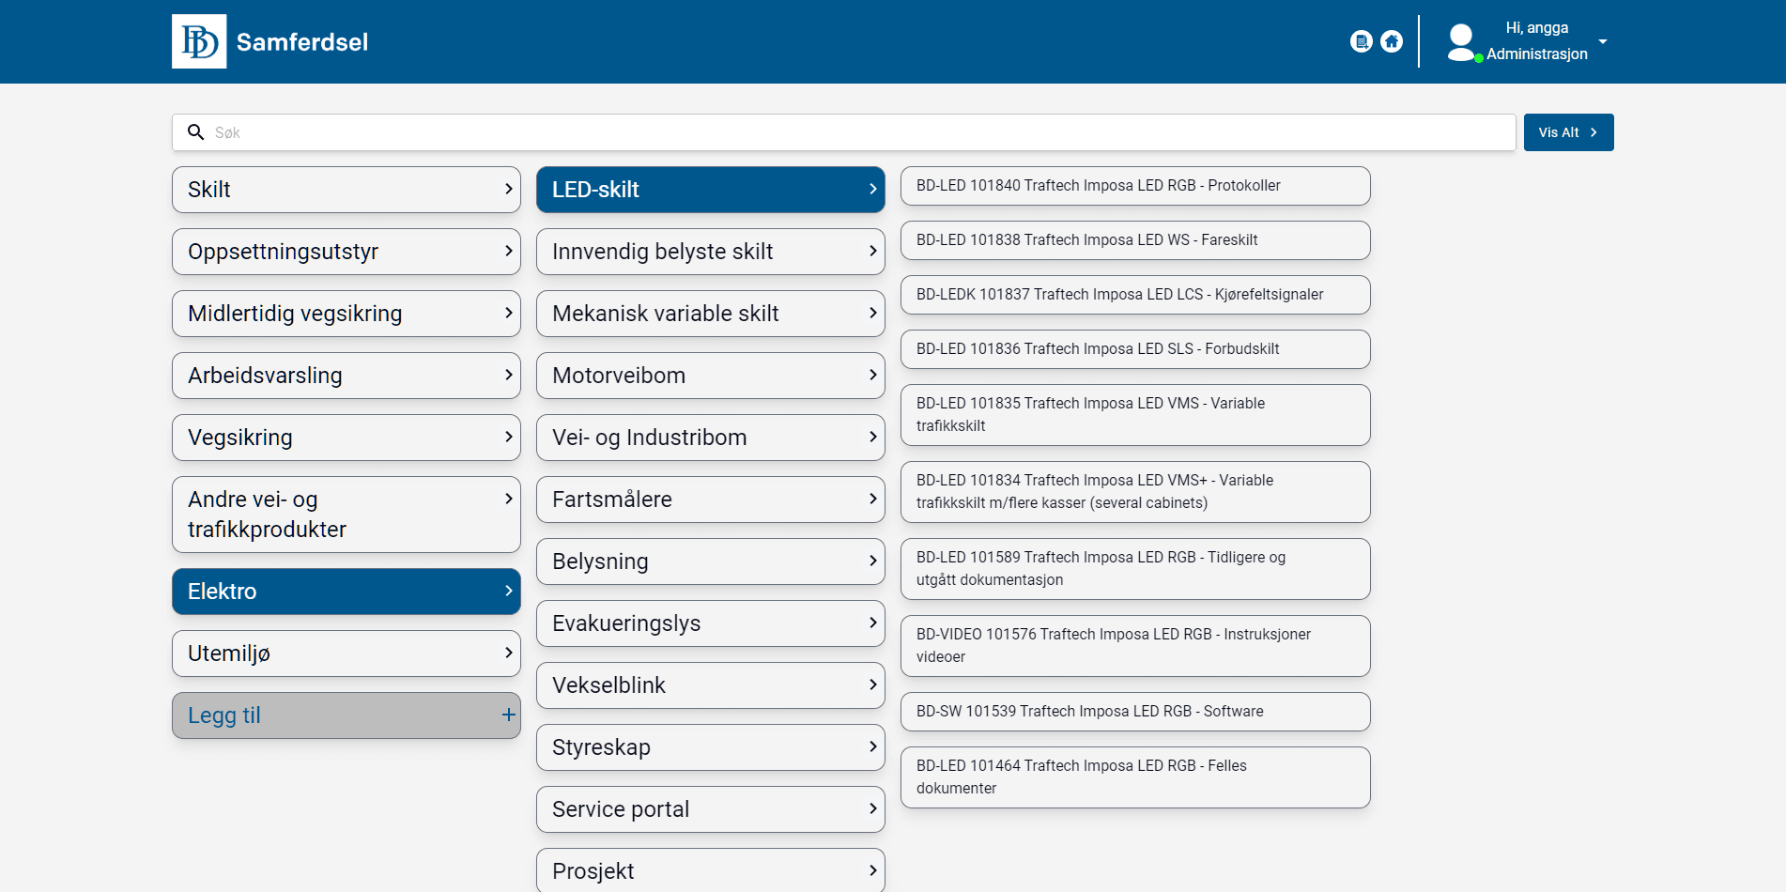Open 'BD-LED 101840' protokoller document

[1134, 186]
